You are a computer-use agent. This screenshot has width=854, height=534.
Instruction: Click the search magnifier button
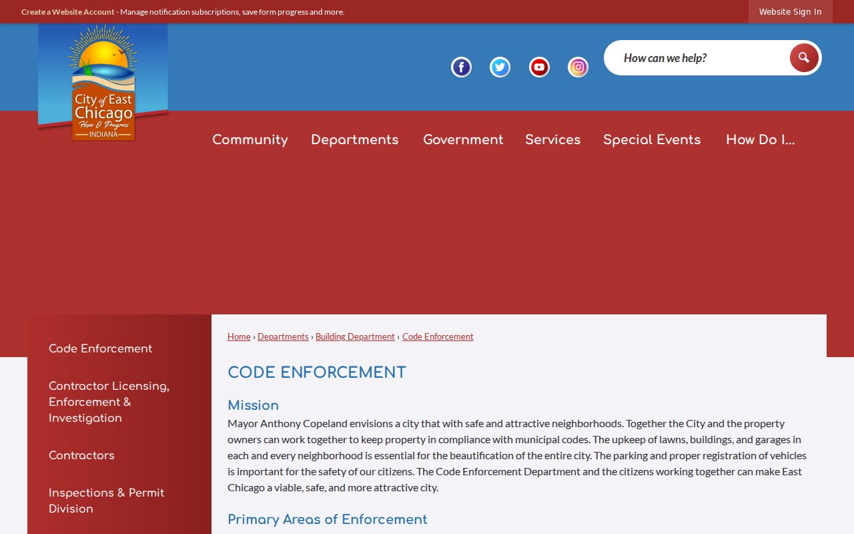pyautogui.click(x=804, y=58)
